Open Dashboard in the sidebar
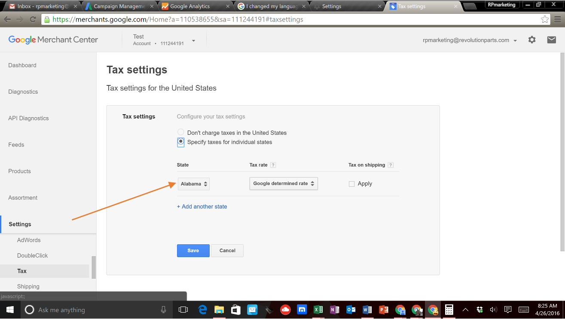Screen dimensions: 565x319 point(22,65)
